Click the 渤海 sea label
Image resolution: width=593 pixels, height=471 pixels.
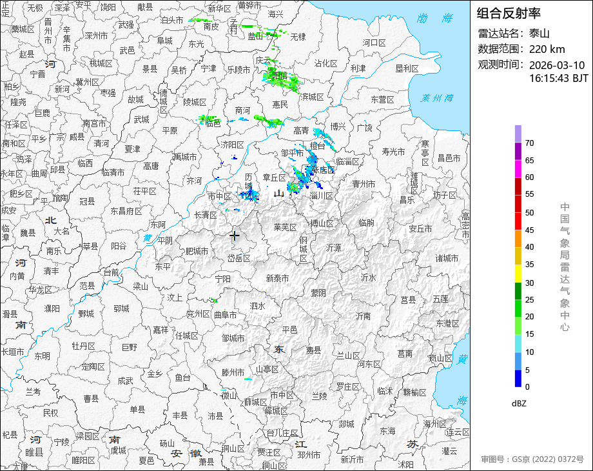(x=435, y=18)
